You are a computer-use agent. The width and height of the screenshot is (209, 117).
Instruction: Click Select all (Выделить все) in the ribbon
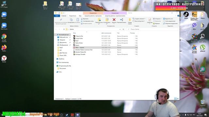[x=168, y=19]
